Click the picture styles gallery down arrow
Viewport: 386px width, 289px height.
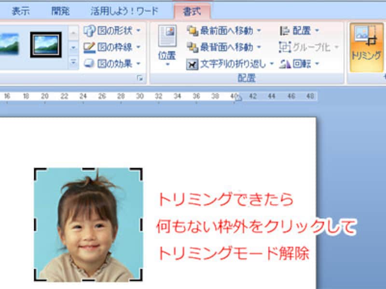point(72,48)
